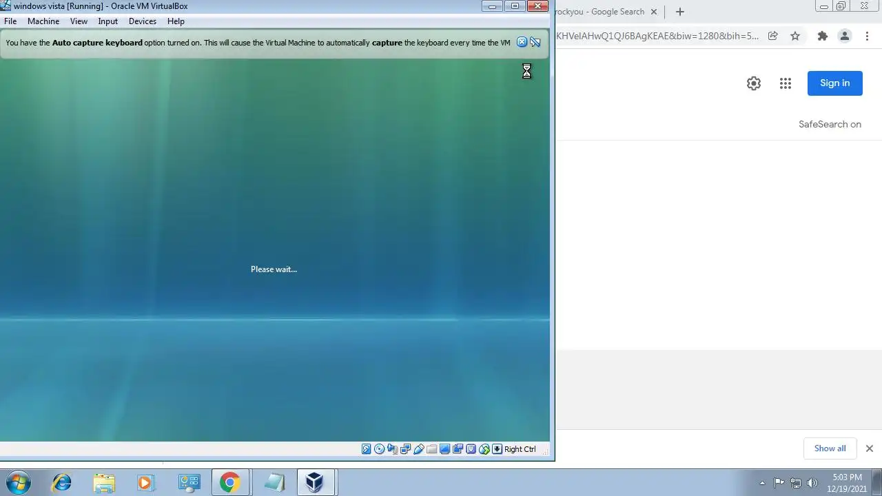Open the Windows Start menu
The height and width of the screenshot is (496, 882).
(x=19, y=482)
